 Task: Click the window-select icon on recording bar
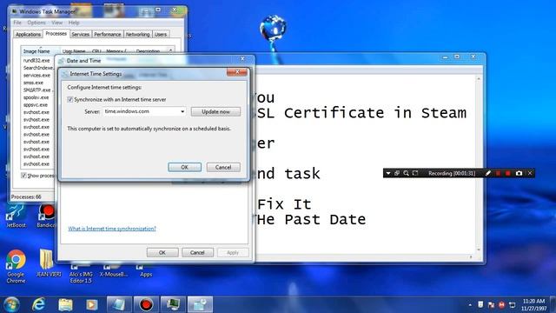pos(397,173)
